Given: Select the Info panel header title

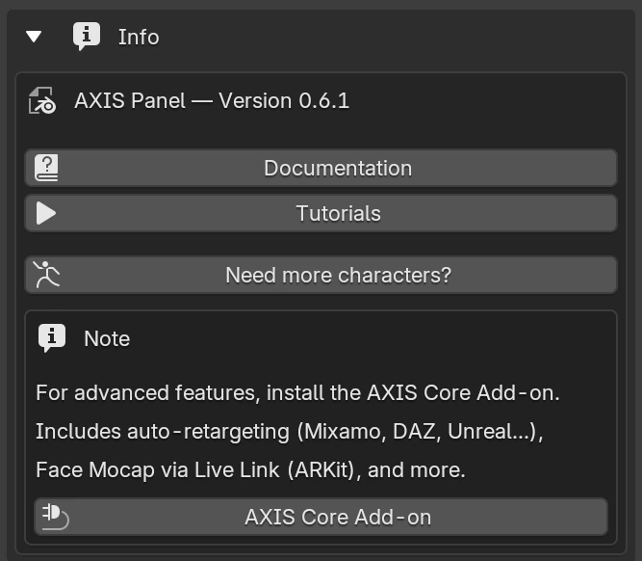Looking at the screenshot, I should tap(139, 37).
